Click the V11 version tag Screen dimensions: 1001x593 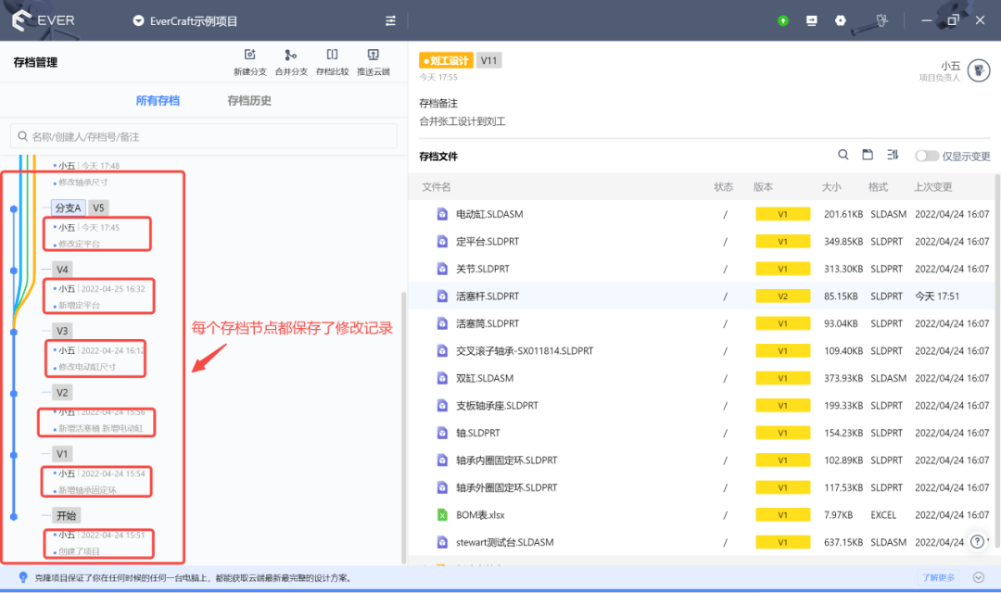click(x=489, y=60)
